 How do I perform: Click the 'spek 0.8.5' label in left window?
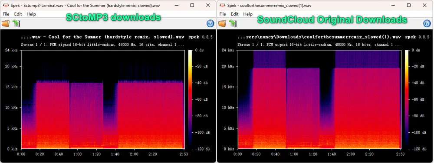pyautogui.click(x=201, y=37)
